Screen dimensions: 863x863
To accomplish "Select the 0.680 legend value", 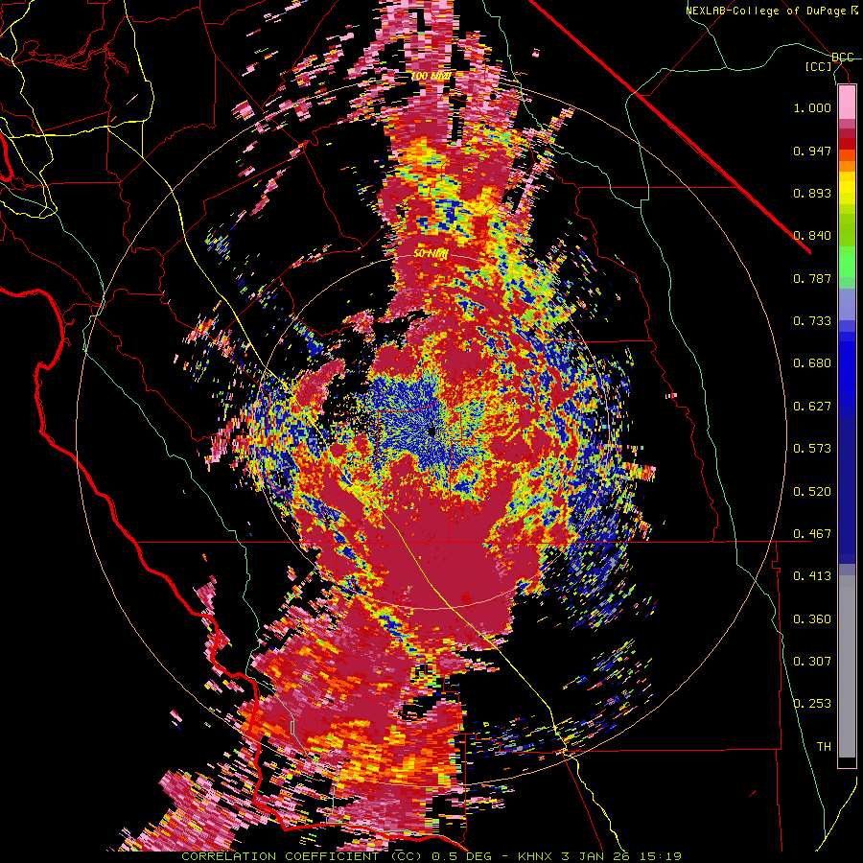I will click(812, 363).
